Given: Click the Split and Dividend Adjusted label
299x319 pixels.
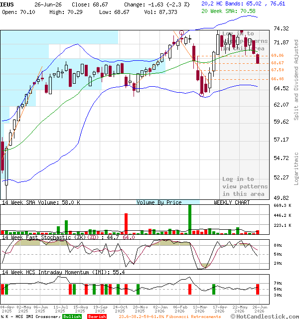Looking at the screenshot, I should tap(296, 80).
